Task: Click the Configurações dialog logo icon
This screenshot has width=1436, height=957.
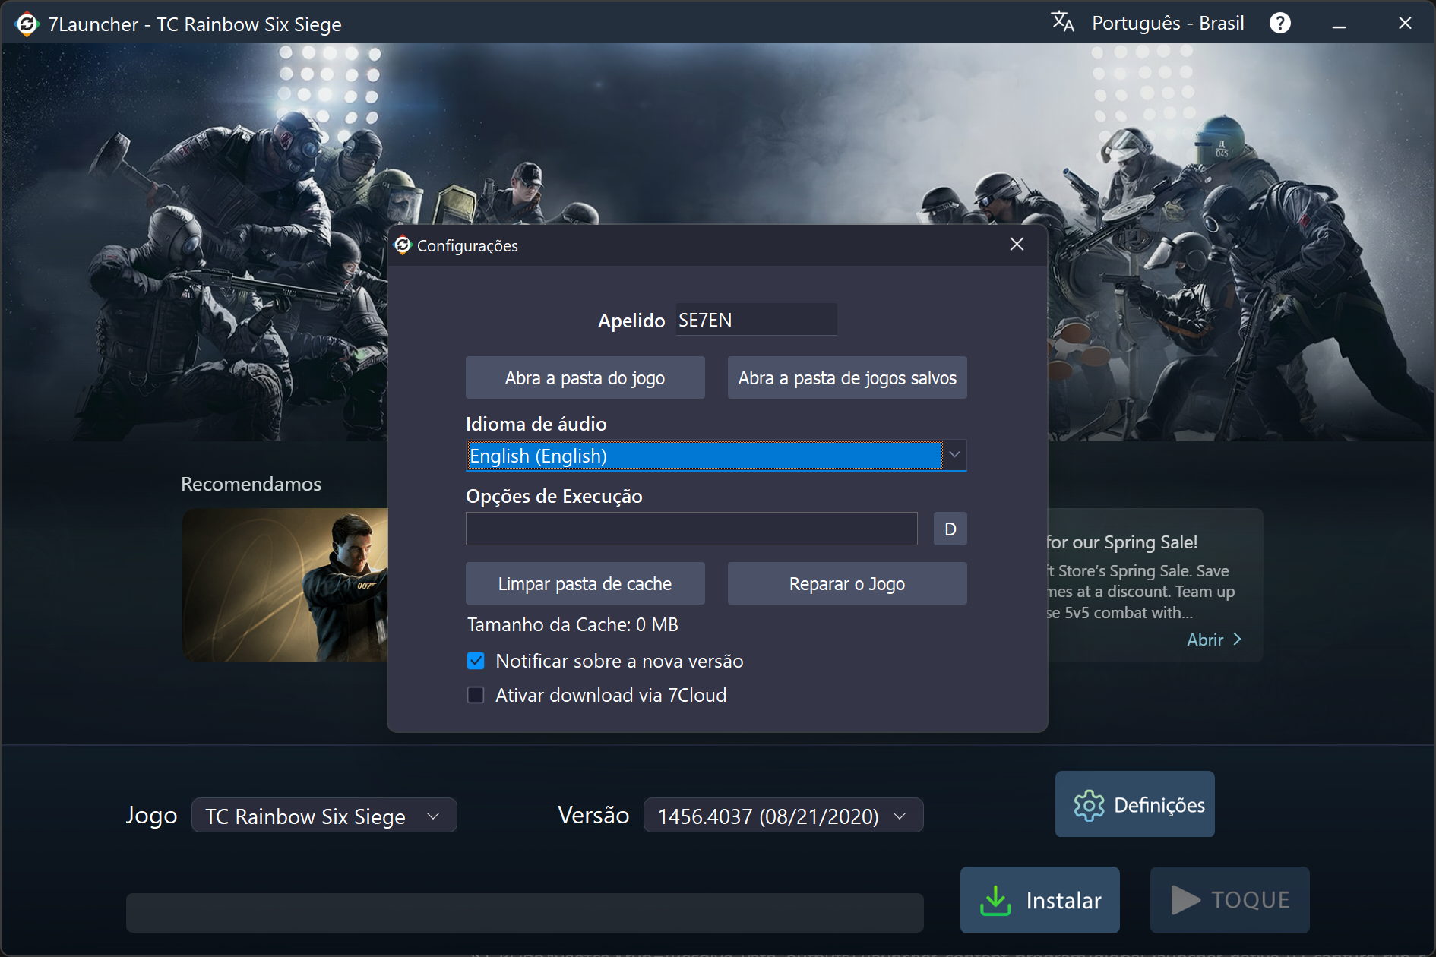Action: coord(403,245)
